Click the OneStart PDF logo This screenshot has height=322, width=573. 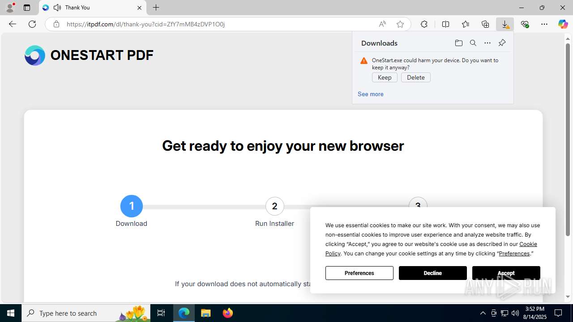click(x=89, y=55)
